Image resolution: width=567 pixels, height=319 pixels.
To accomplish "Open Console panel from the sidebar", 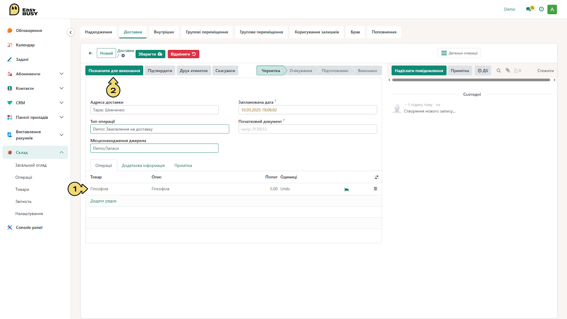I will (x=29, y=228).
